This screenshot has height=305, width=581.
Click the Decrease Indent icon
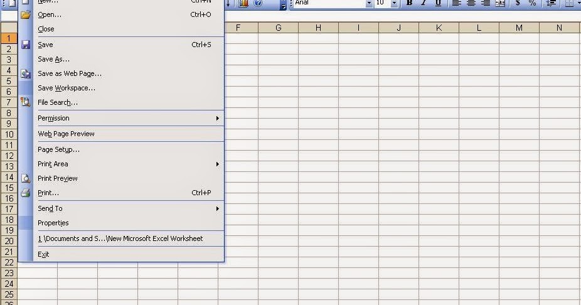click(551, 3)
